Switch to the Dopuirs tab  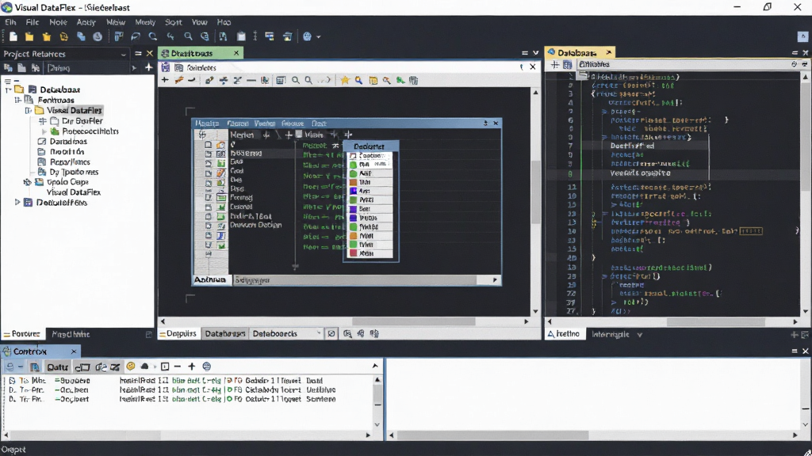click(x=178, y=334)
